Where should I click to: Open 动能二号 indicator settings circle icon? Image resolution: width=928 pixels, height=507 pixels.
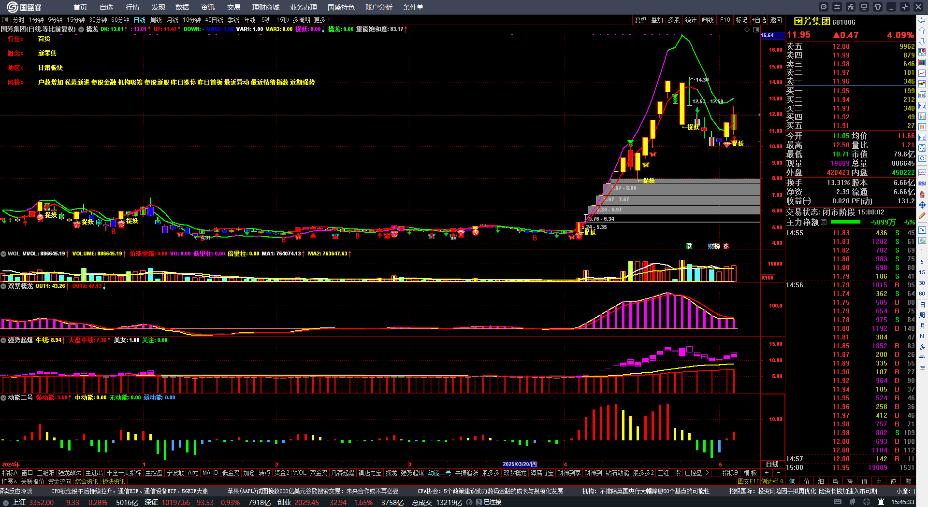[3, 397]
